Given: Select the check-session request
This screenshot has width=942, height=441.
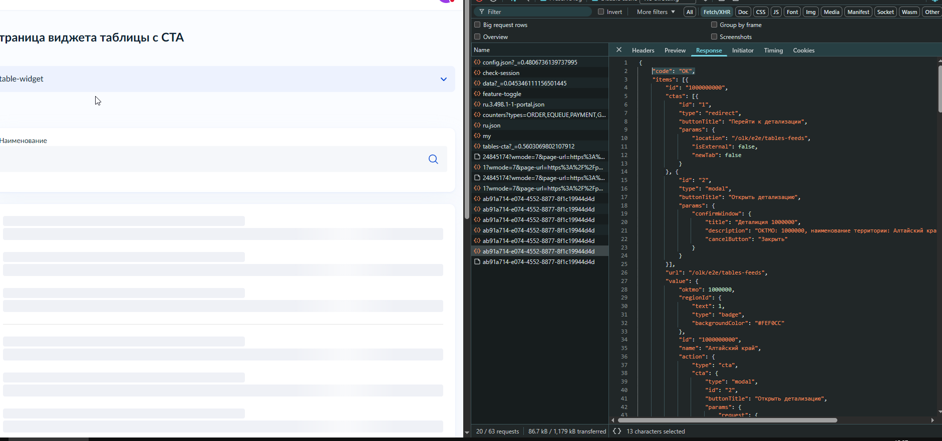Looking at the screenshot, I should coord(501,73).
